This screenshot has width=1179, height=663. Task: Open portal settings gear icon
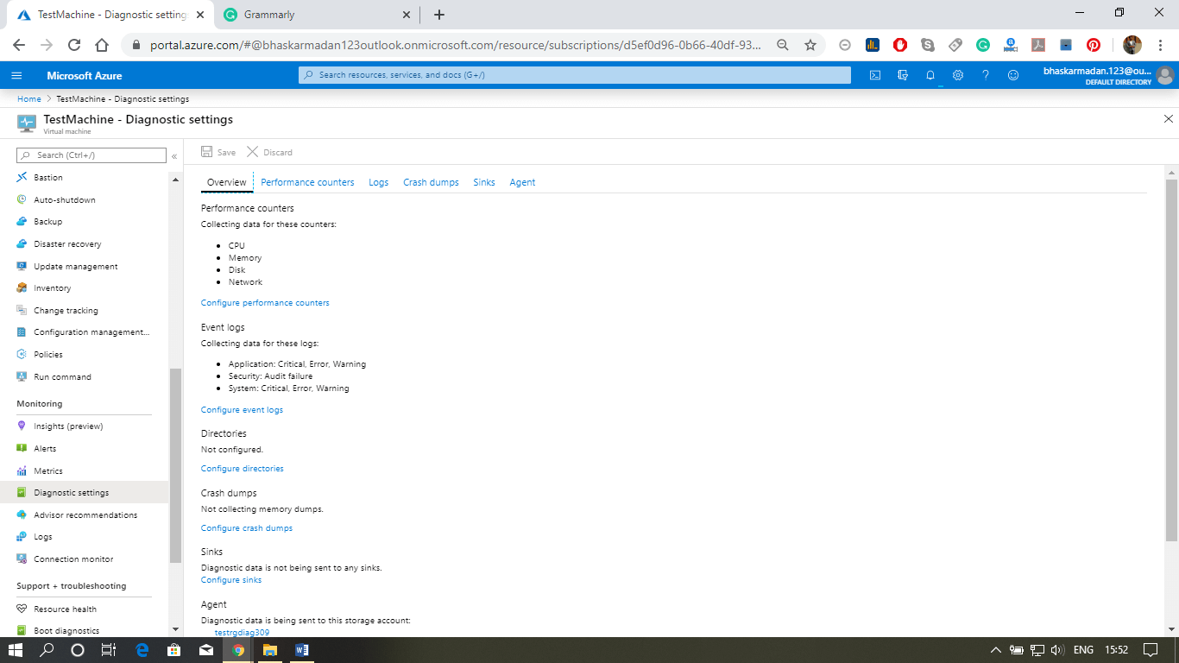(958, 75)
